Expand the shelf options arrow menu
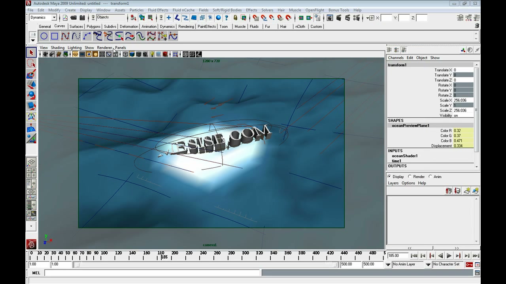This screenshot has height=284, width=506. 32,39
